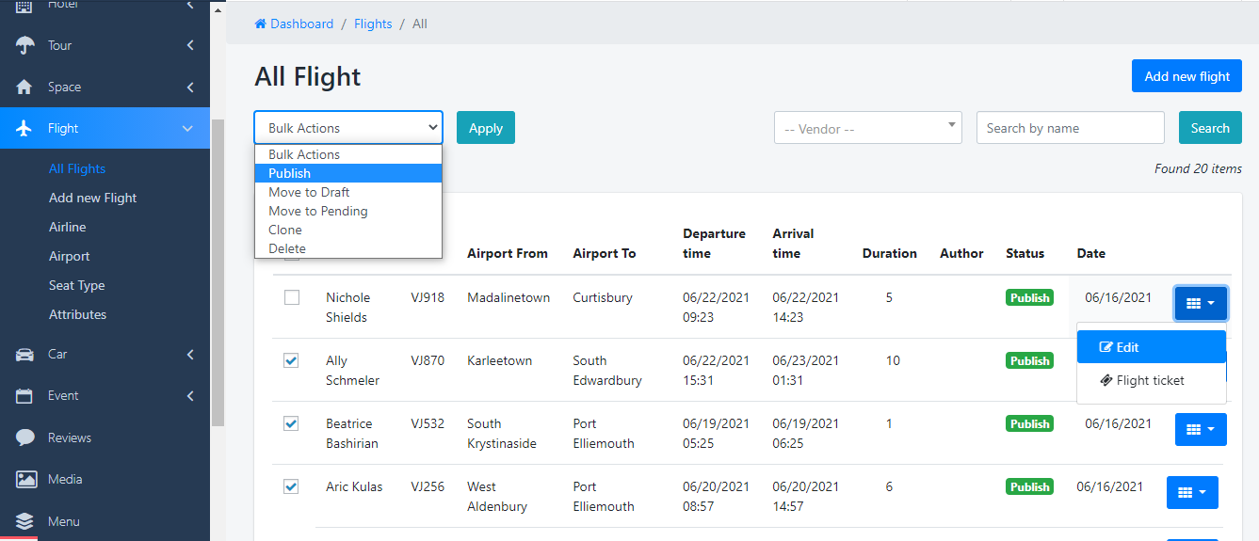1259x541 pixels.
Task: Uncheck the Ally Schmeler flight checkbox
Action: pyautogui.click(x=292, y=360)
